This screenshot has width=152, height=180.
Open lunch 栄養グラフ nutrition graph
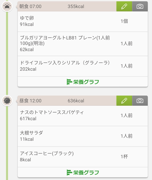click(83, 172)
